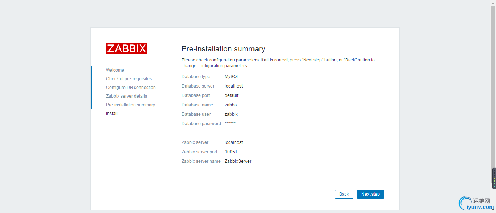The image size is (496, 213).
Task: Click the Zabbix server name label
Action: (x=201, y=161)
